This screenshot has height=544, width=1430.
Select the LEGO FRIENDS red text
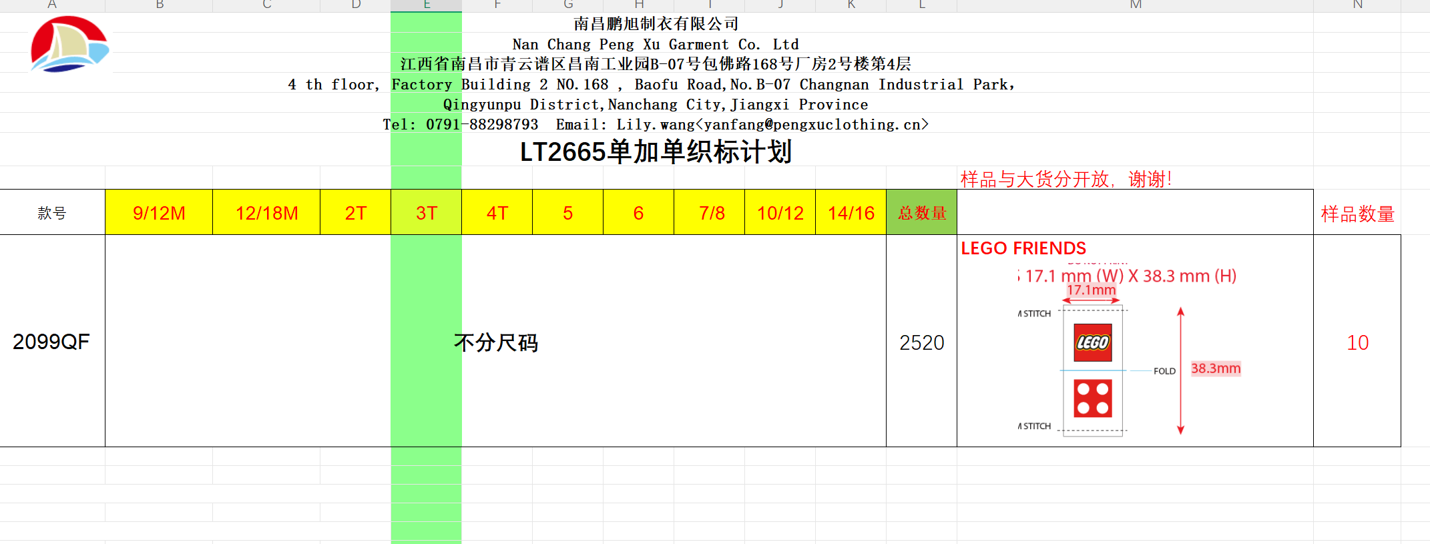tap(1023, 248)
